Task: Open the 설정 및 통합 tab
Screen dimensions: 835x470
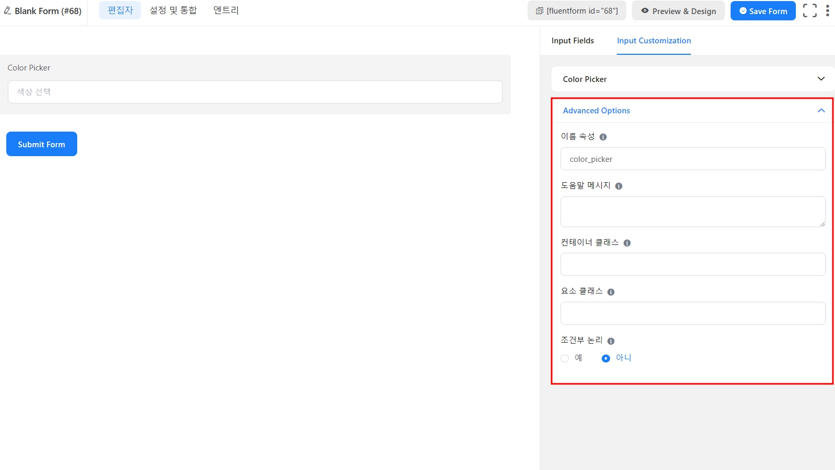Action: click(173, 10)
